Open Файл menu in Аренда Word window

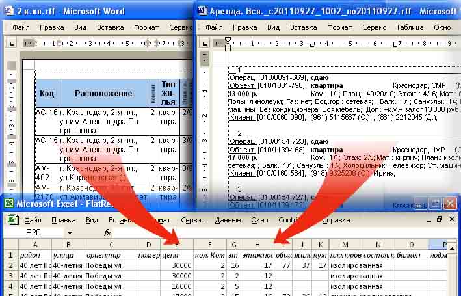point(214,28)
